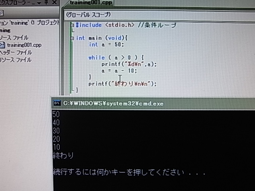The height and width of the screenshot is (191, 255).
Task: Select the training project node
Action: coord(5,30)
